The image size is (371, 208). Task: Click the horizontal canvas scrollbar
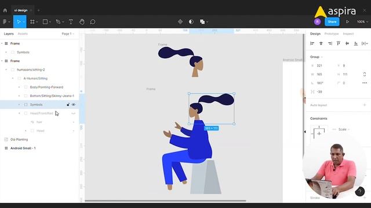tap(165, 201)
